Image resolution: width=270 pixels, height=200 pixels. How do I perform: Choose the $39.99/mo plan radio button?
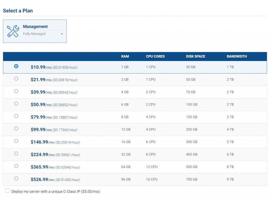click(16, 91)
